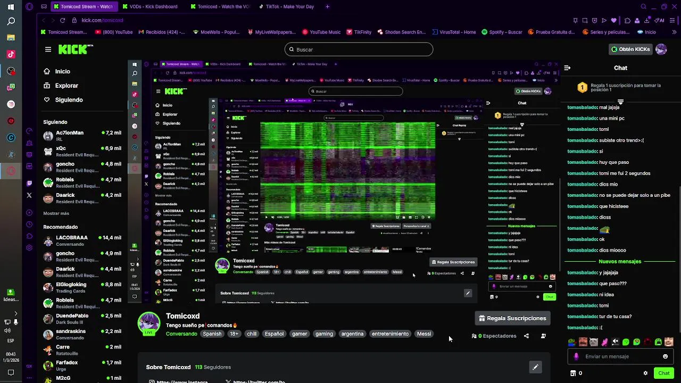
Task: Click the Spanish tag
Action: (212, 334)
